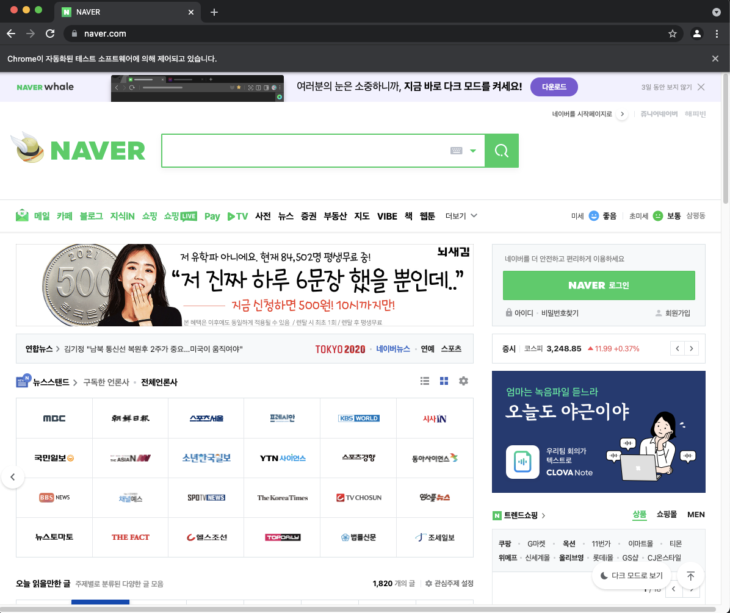Open the THE FACT press logo
The height and width of the screenshot is (613, 730).
click(x=131, y=537)
